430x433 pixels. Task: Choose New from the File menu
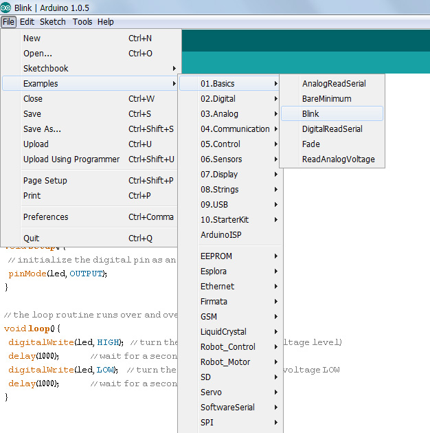(90, 38)
